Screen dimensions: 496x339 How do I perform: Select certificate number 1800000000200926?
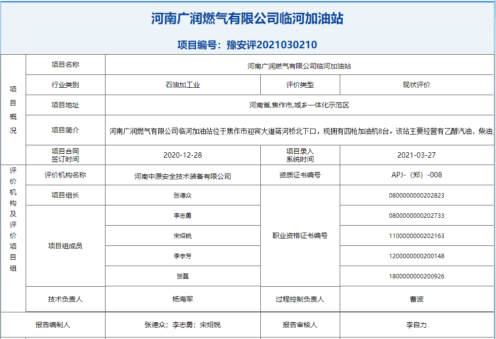[x=417, y=276]
